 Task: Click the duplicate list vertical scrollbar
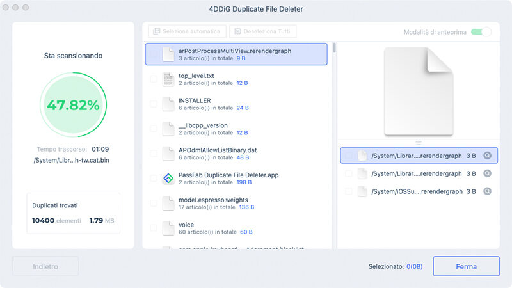[334, 49]
